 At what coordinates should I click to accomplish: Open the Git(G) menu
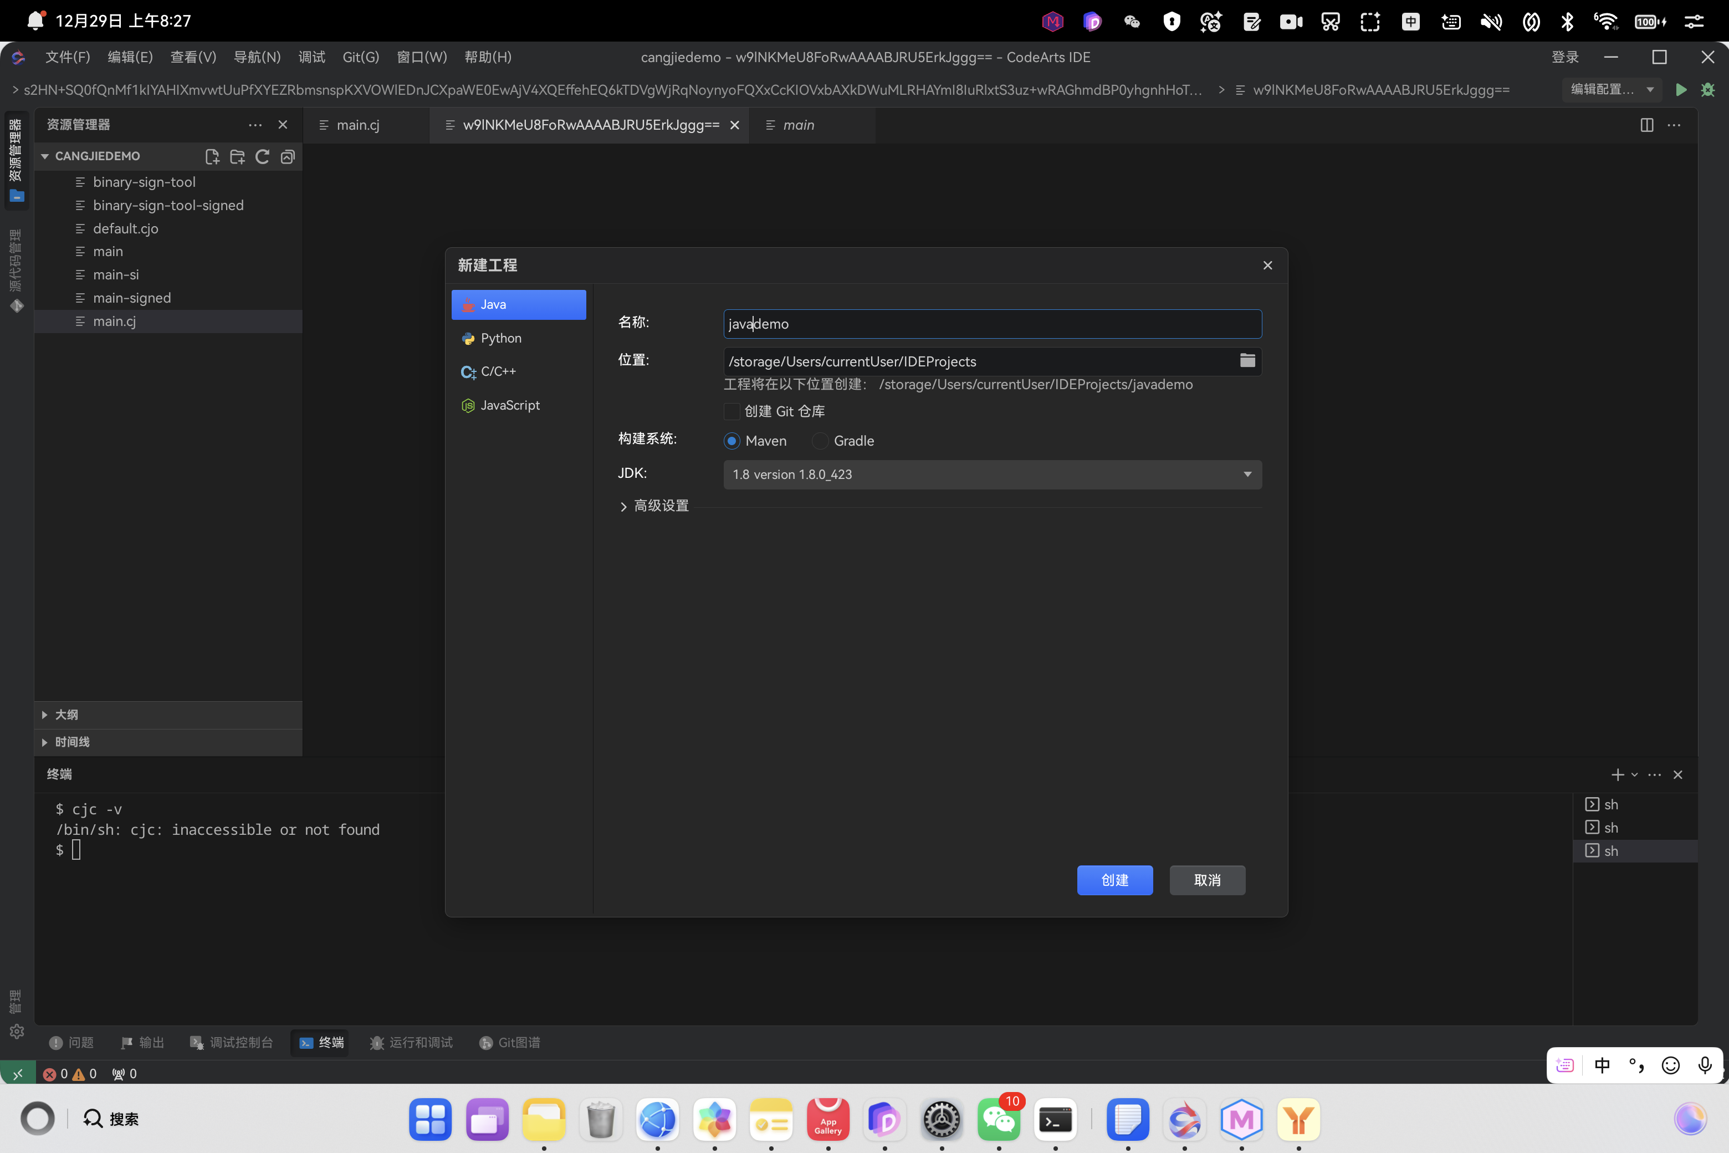point(360,57)
